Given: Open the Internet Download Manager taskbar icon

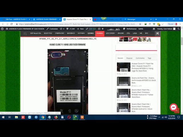Looking at the screenshot, I should tap(75, 117).
